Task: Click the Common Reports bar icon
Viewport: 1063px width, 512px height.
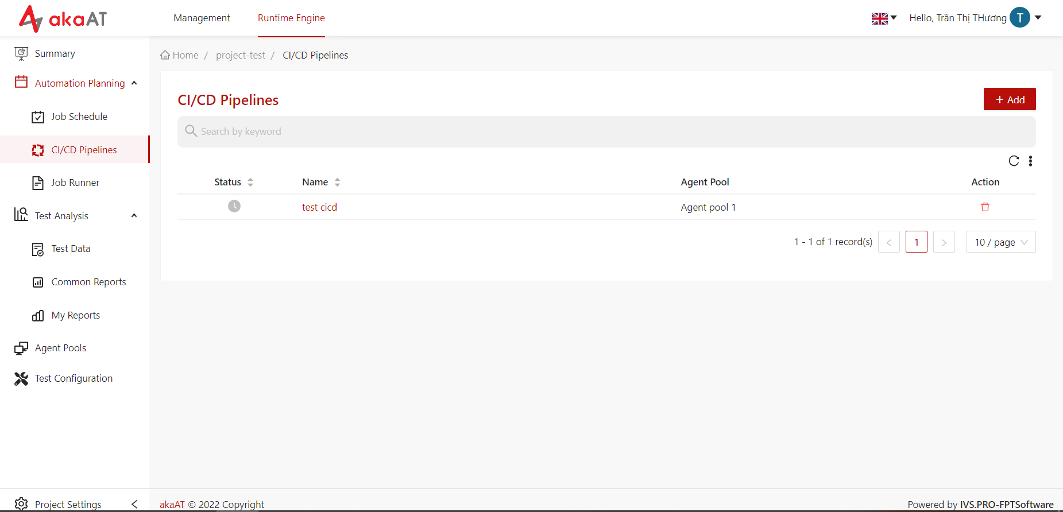Action: click(38, 282)
